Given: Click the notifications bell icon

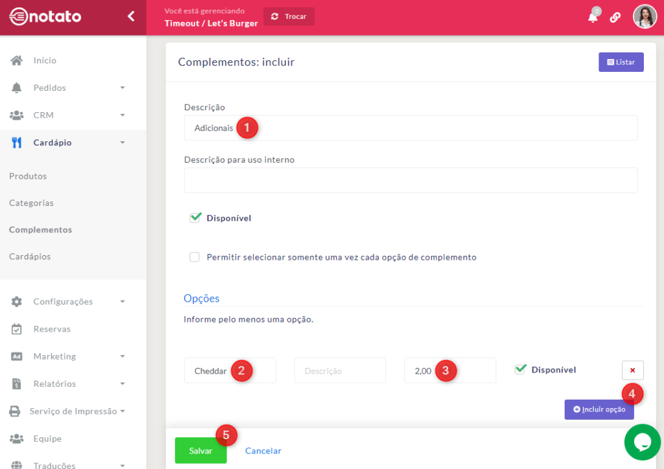Looking at the screenshot, I should click(x=593, y=17).
